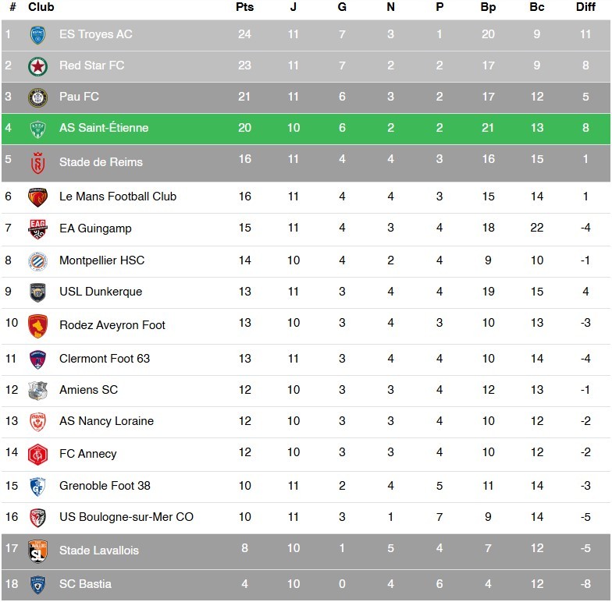Click the Club column header
This screenshot has width=612, height=602.
click(x=41, y=7)
